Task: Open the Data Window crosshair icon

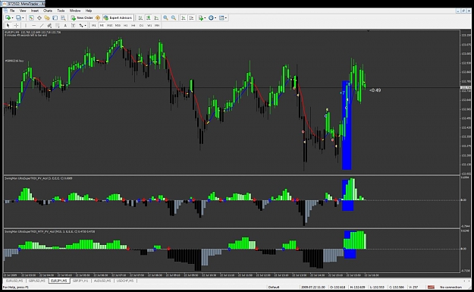Action: (x=39, y=18)
